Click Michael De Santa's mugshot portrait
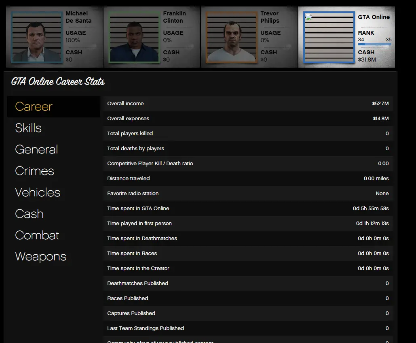Viewport: 416px width, 343px height. click(37, 37)
